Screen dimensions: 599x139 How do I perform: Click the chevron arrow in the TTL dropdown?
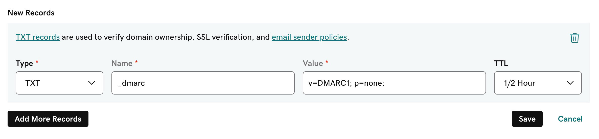tap(570, 83)
